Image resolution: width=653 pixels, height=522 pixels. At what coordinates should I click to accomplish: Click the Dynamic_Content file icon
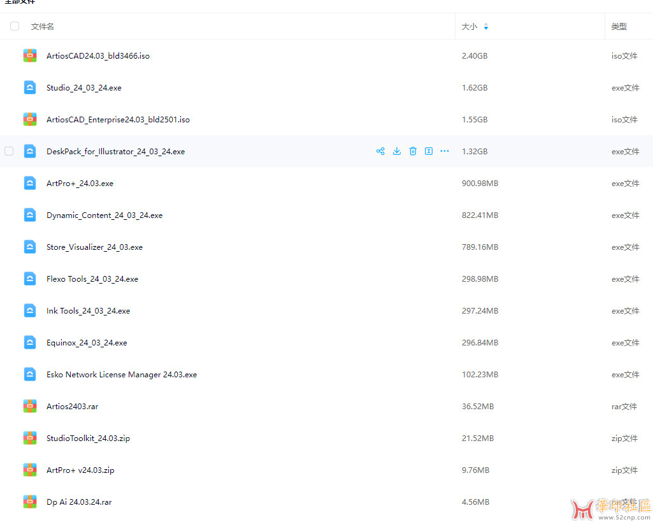pos(30,215)
